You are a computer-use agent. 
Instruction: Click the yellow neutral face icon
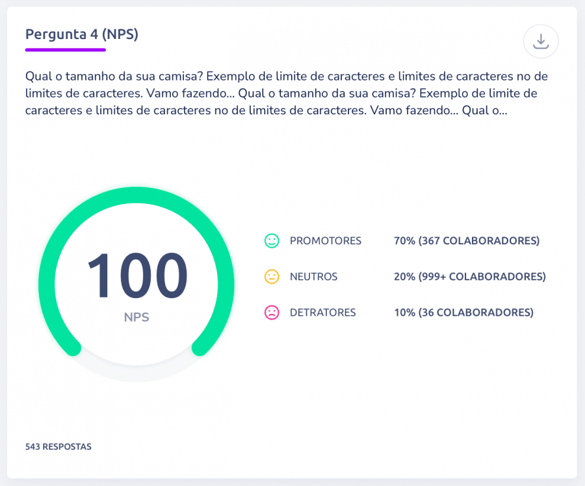[x=272, y=276]
